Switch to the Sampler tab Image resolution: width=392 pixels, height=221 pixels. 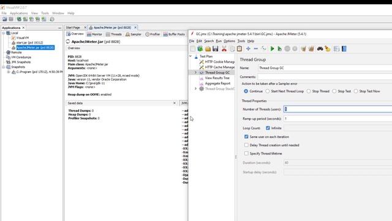pyautogui.click(x=134, y=34)
